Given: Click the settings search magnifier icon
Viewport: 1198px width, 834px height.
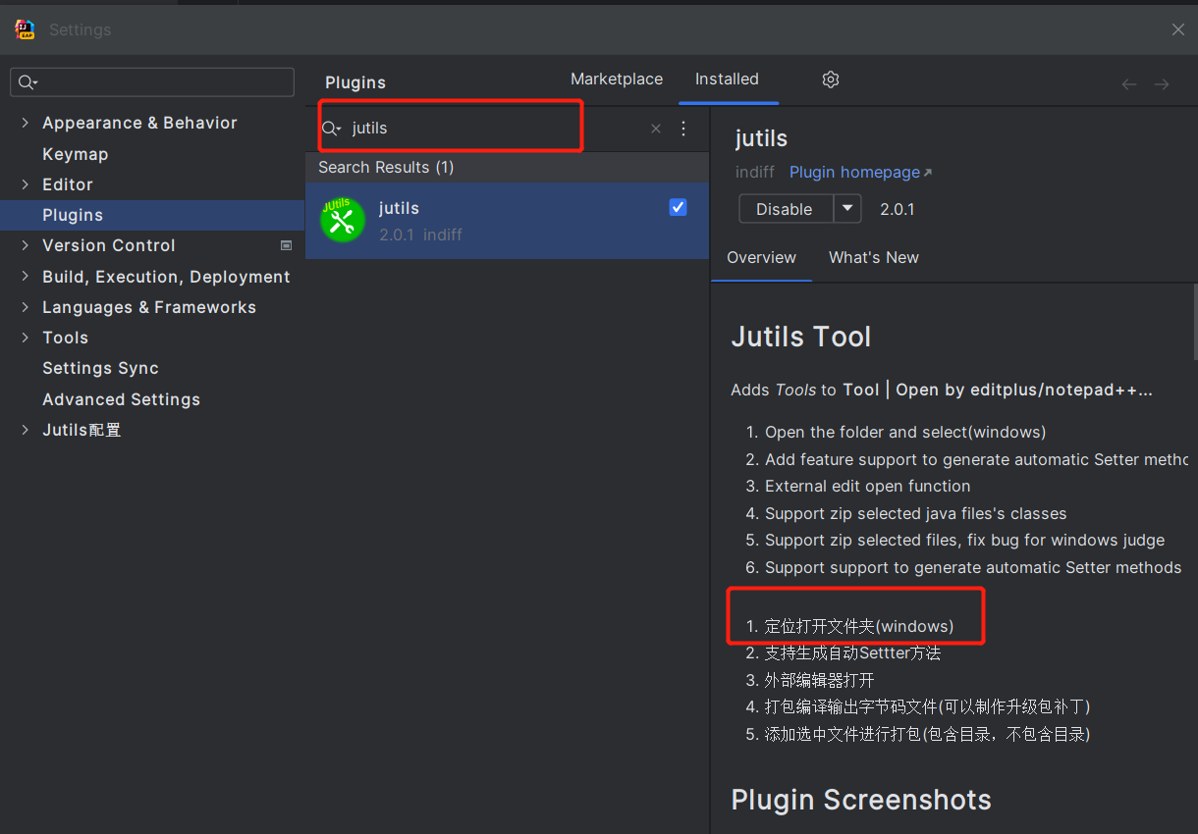Looking at the screenshot, I should [27, 82].
